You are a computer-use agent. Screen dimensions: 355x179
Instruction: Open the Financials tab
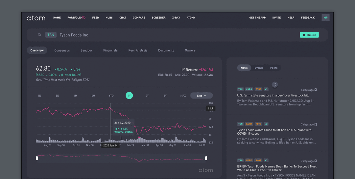pyautogui.click(x=110, y=50)
